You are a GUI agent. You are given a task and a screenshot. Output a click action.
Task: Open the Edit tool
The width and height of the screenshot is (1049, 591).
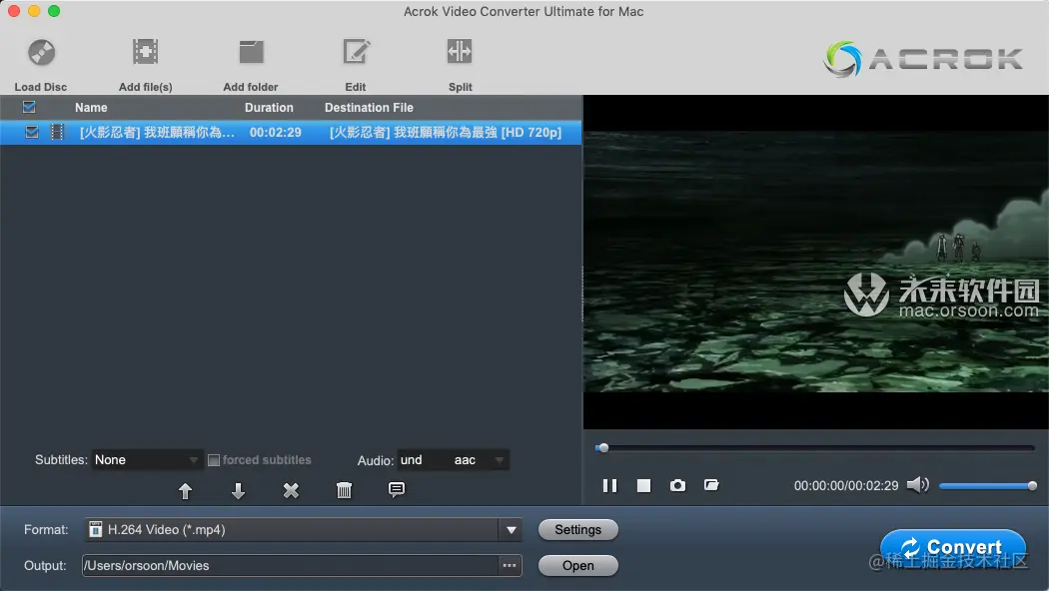point(356,52)
